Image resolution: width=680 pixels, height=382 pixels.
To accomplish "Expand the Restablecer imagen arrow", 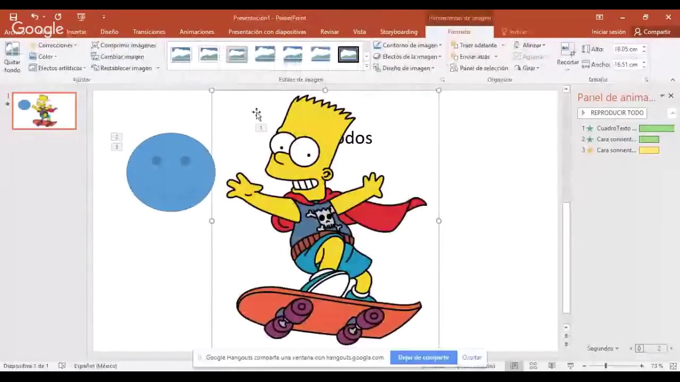I will 158,68.
